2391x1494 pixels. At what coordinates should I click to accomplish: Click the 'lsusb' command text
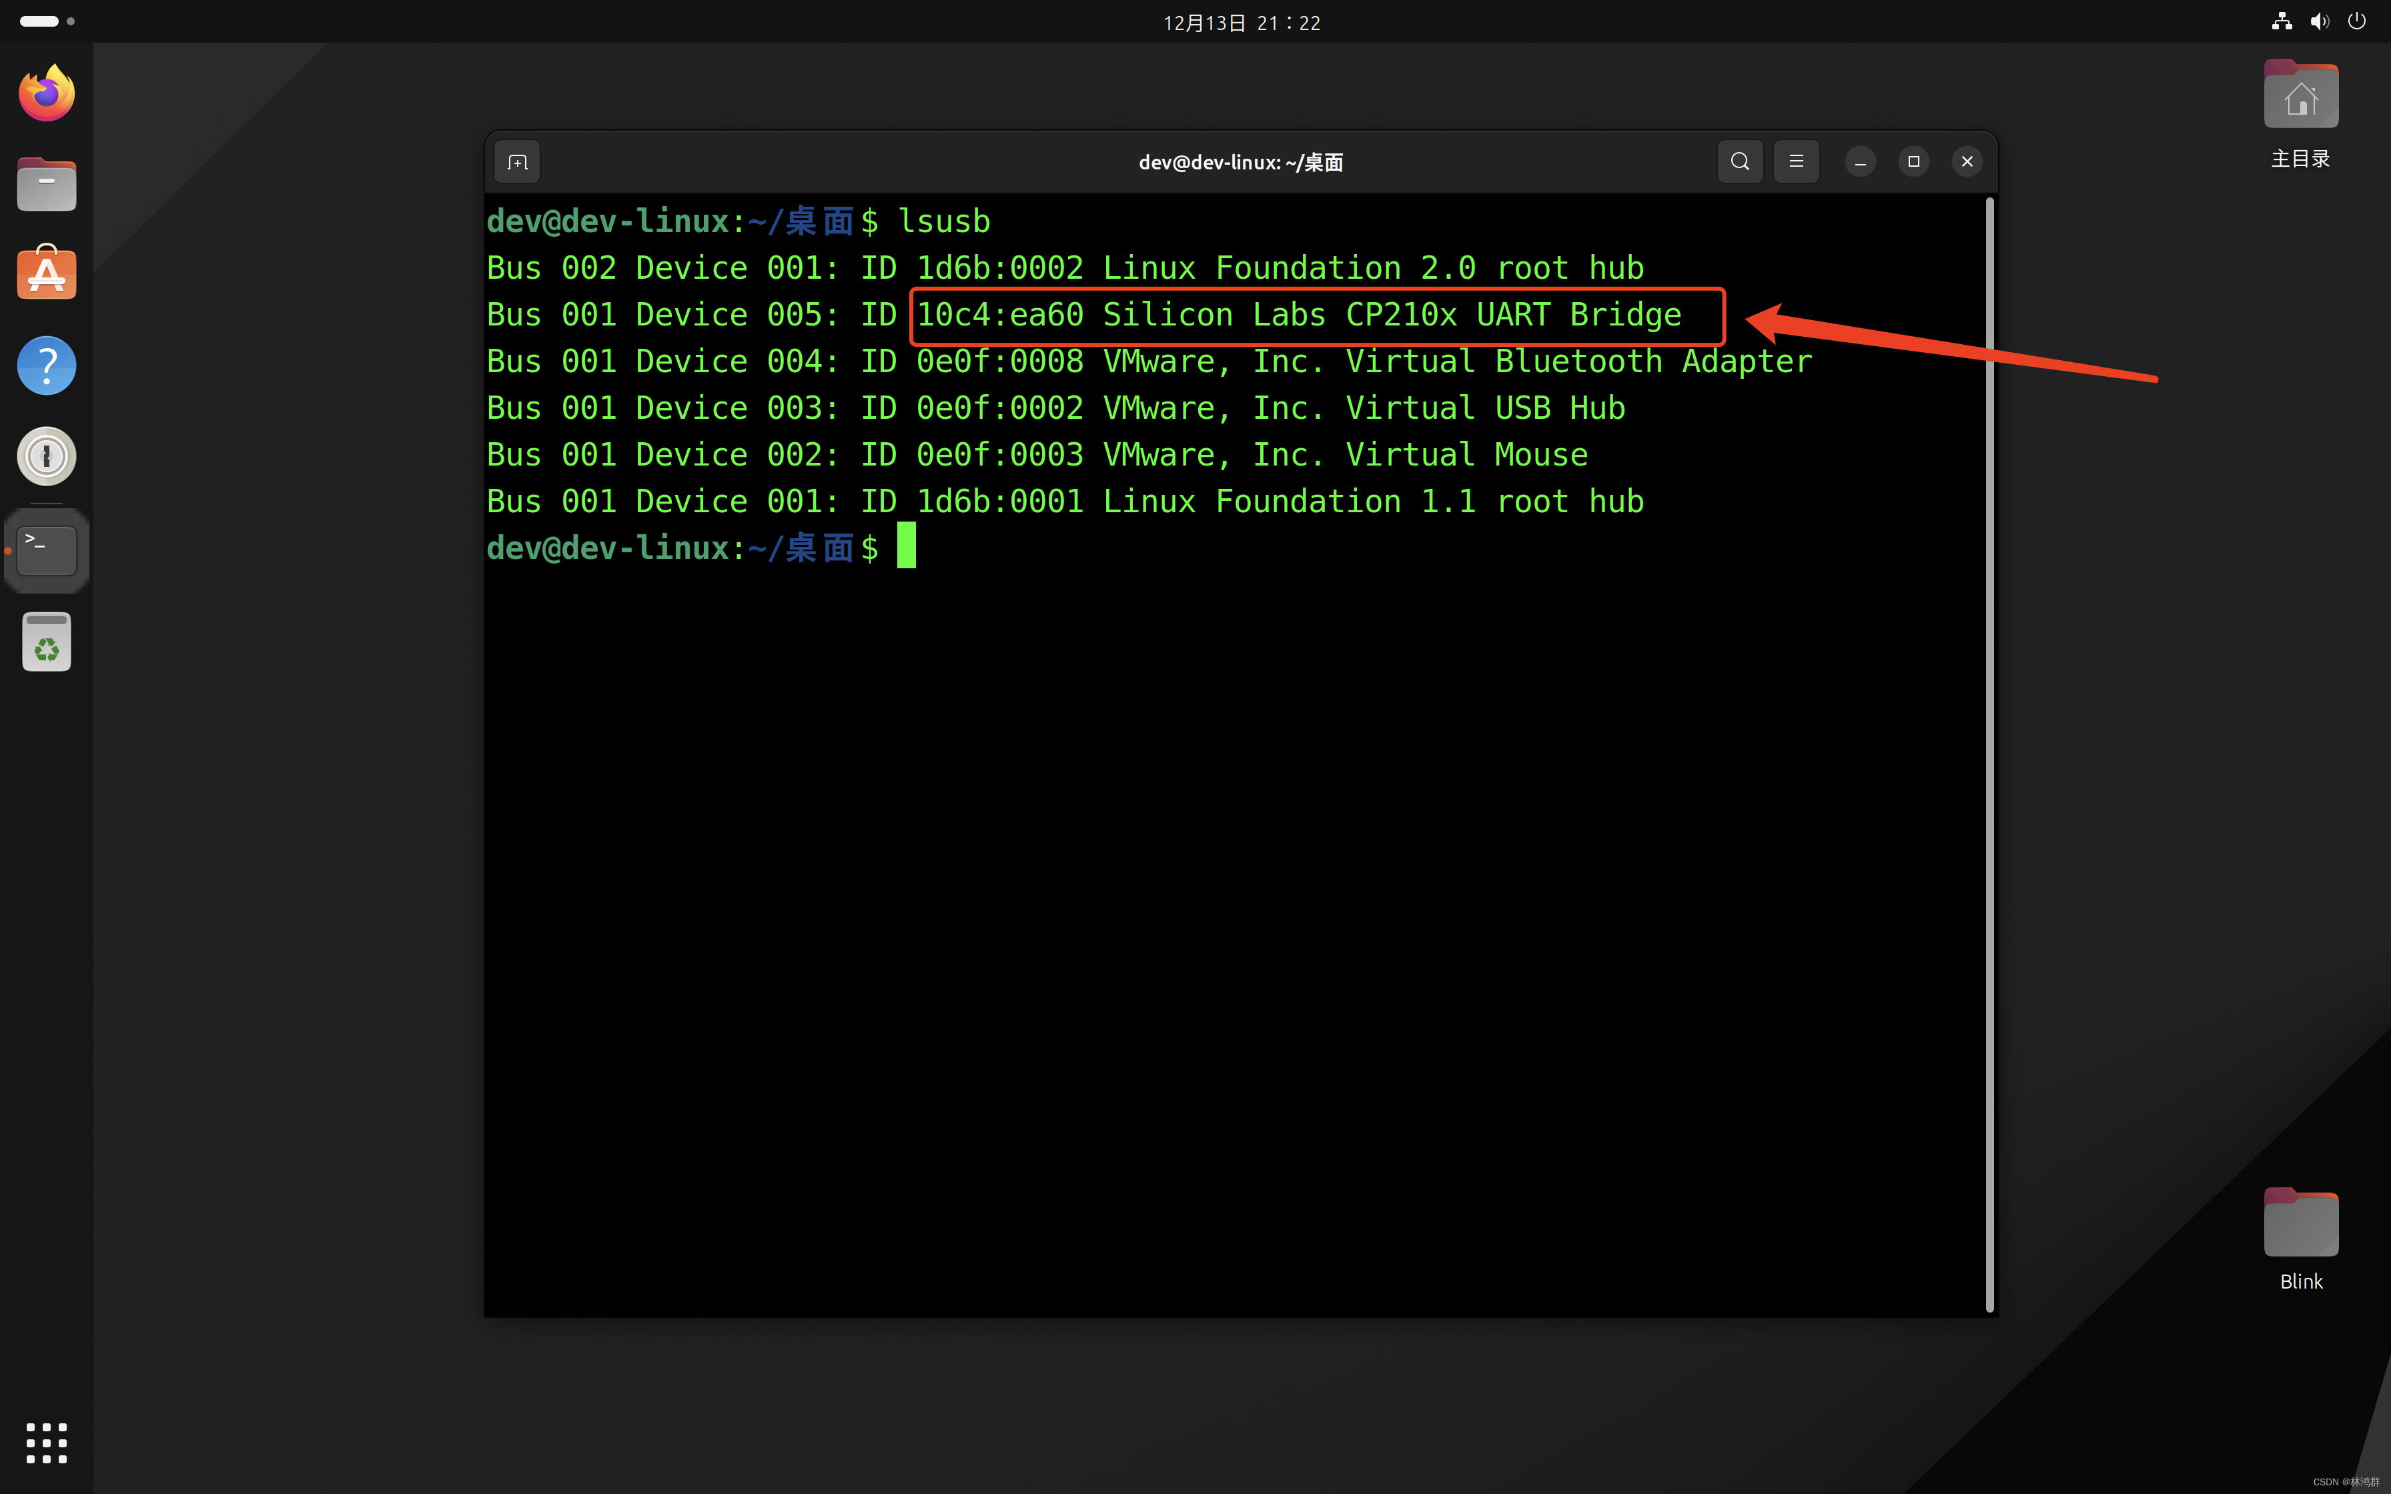(x=945, y=221)
